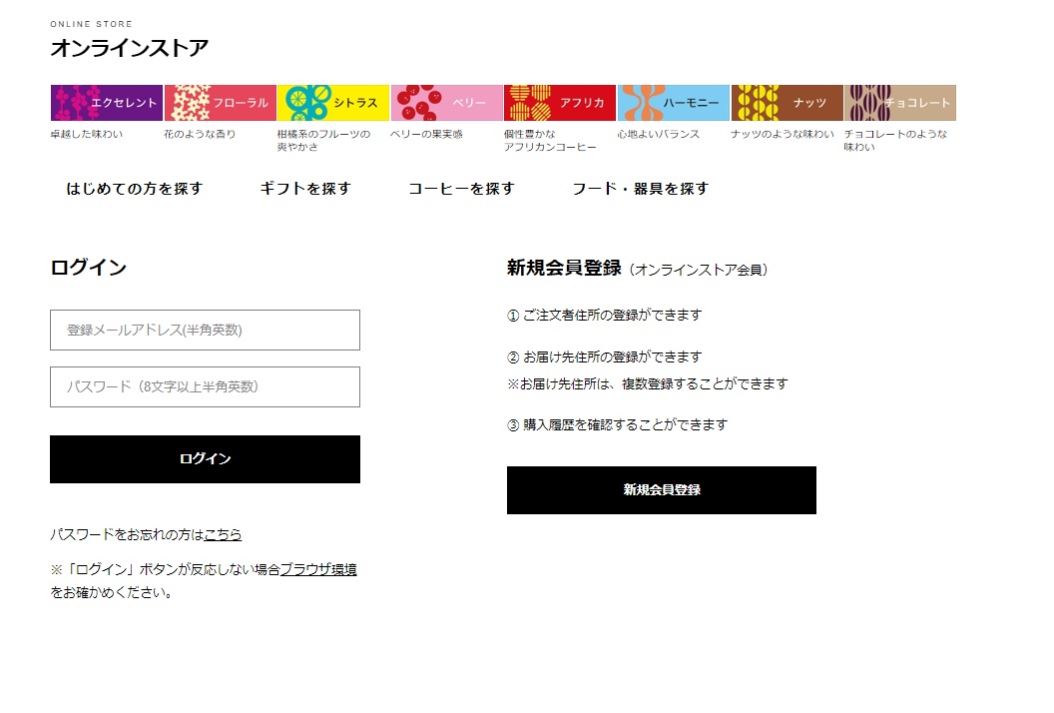Viewport: 1054px width, 713px height.
Task: Select the pink フローラル flavor banner
Action: pyautogui.click(x=220, y=103)
